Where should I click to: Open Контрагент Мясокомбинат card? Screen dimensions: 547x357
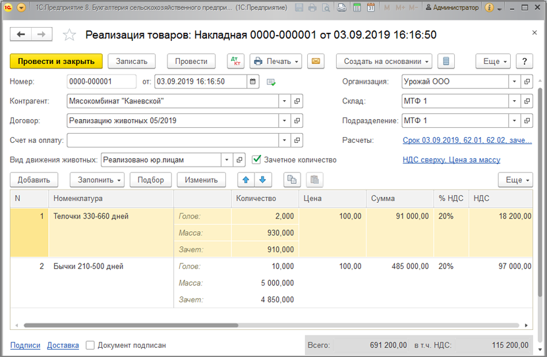[x=297, y=101]
